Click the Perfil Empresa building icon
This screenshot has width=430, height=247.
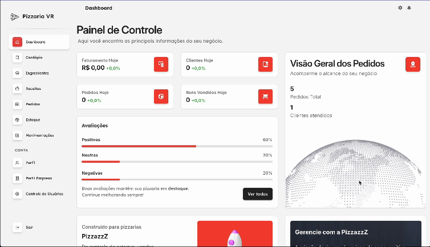[x=17, y=178]
